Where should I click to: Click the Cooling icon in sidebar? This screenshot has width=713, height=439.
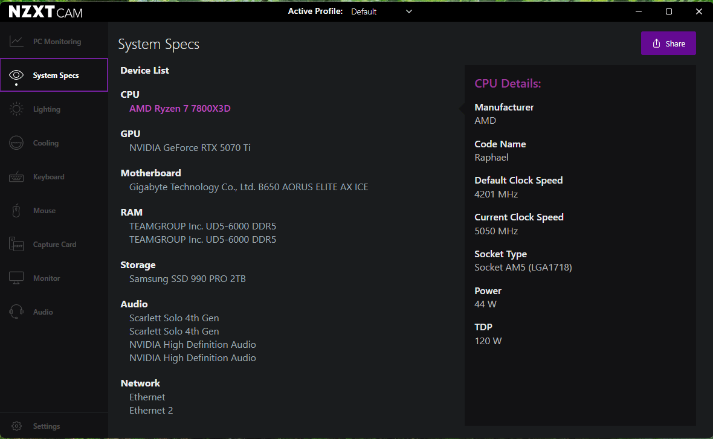pos(16,143)
